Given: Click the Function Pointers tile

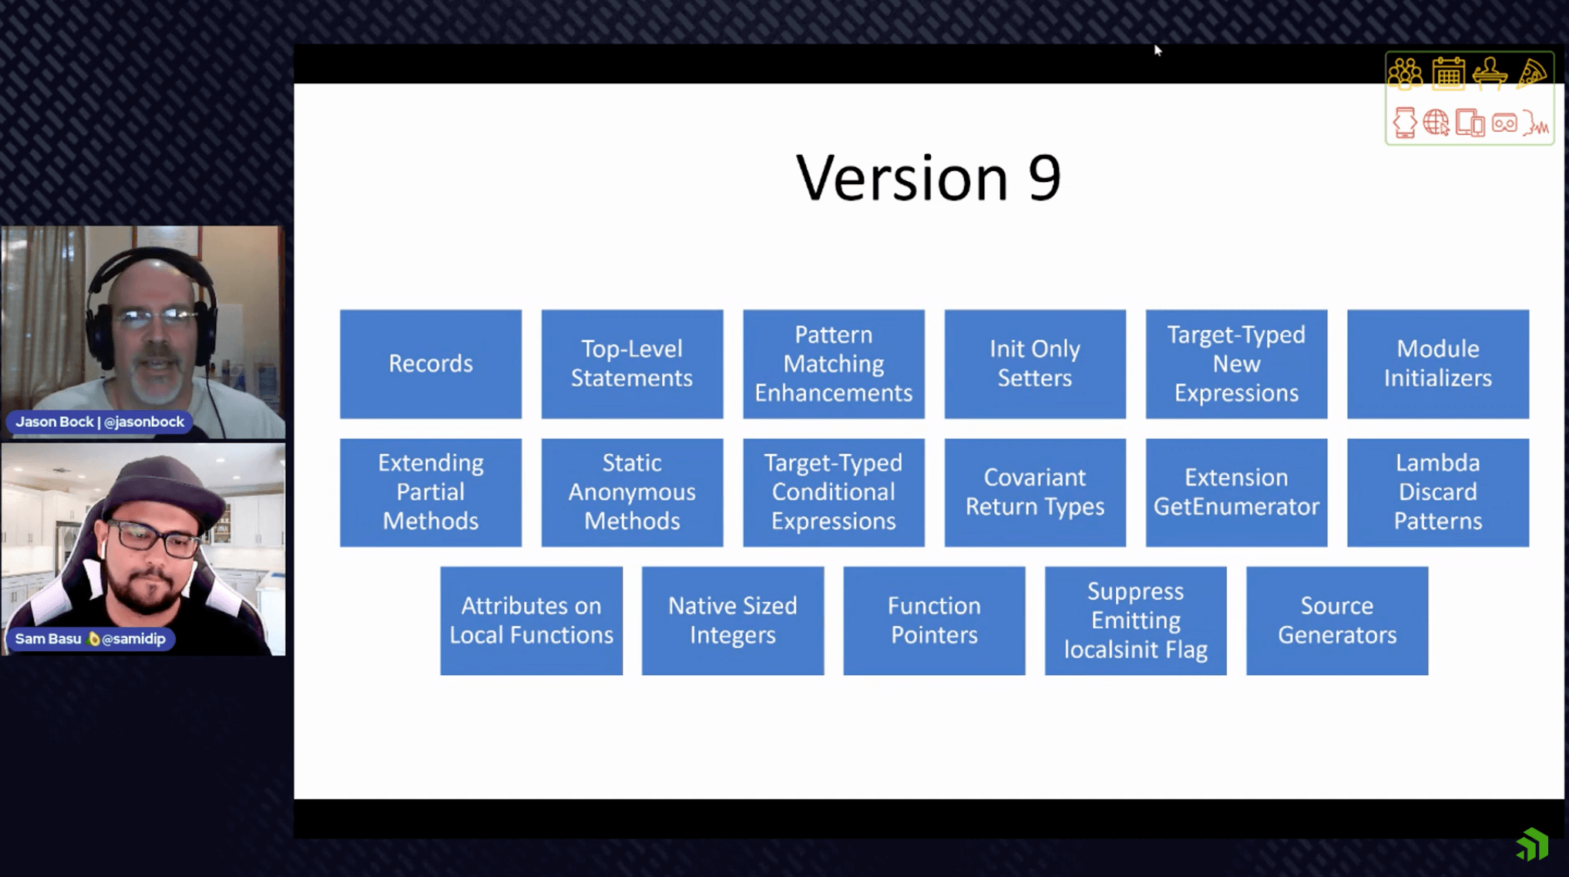Looking at the screenshot, I should click(934, 620).
